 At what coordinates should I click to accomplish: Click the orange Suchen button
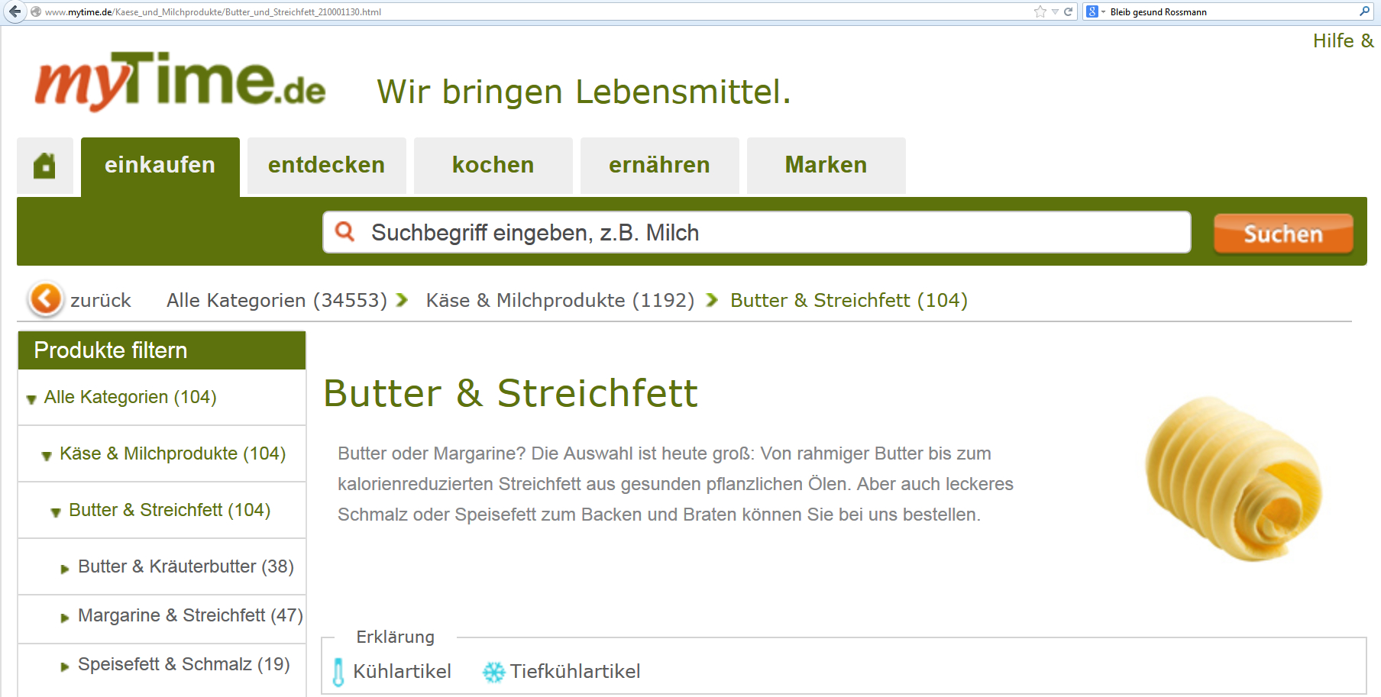point(1283,234)
